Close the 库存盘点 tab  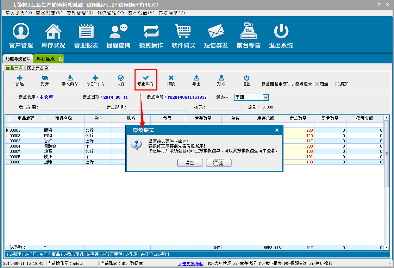61,59
